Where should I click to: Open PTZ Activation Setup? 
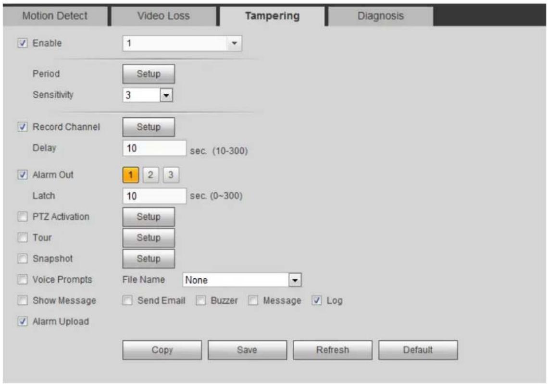point(149,217)
